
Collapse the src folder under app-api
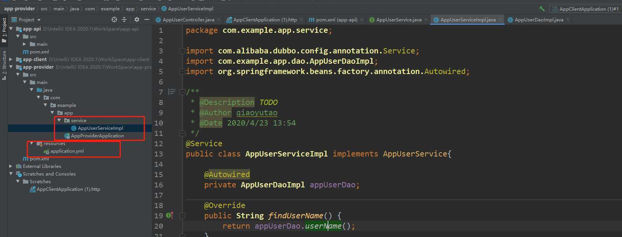18,36
